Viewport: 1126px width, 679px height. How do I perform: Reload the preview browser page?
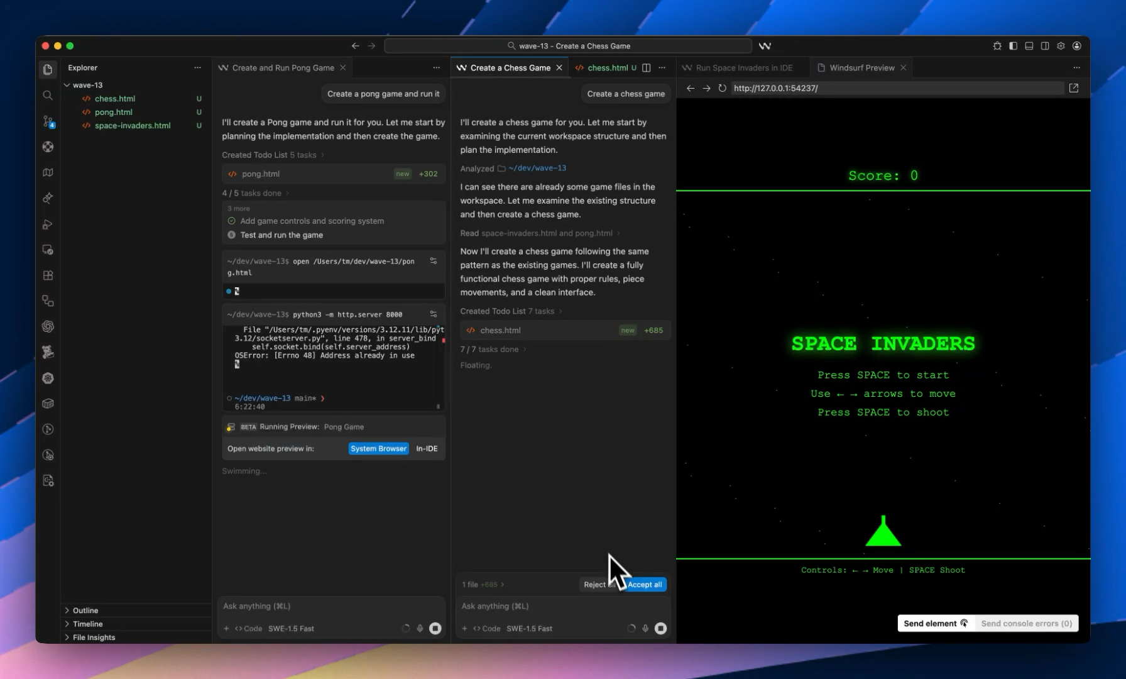[x=722, y=88]
